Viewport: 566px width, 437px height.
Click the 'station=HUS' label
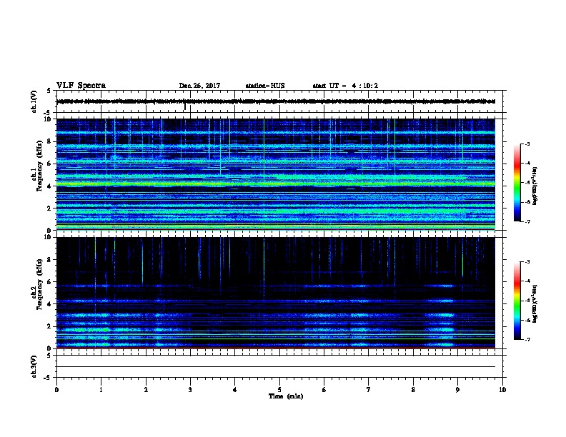[265, 86]
